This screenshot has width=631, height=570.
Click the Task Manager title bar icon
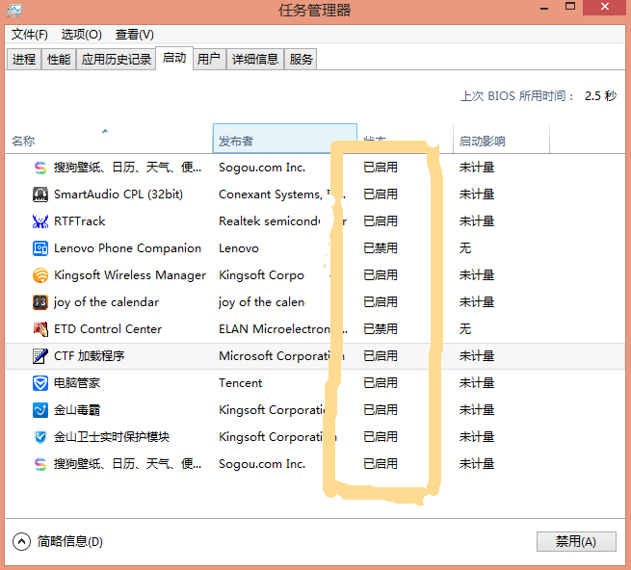click(14, 10)
